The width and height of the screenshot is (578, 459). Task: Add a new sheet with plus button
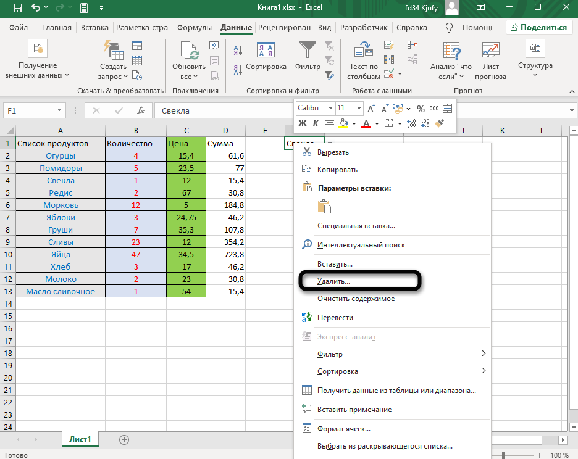(124, 440)
